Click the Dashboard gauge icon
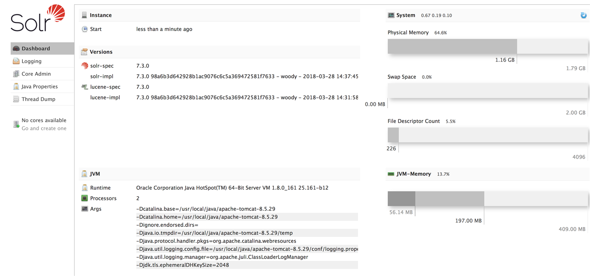This screenshot has height=276, width=590. point(16,49)
